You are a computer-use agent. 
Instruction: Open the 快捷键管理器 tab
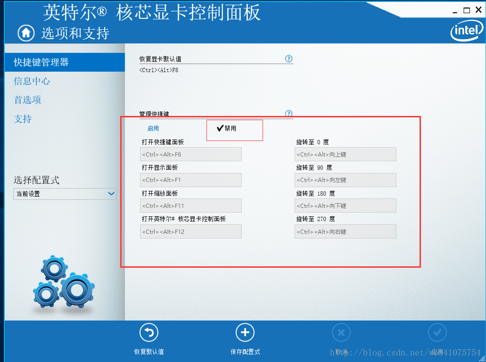pyautogui.click(x=65, y=62)
